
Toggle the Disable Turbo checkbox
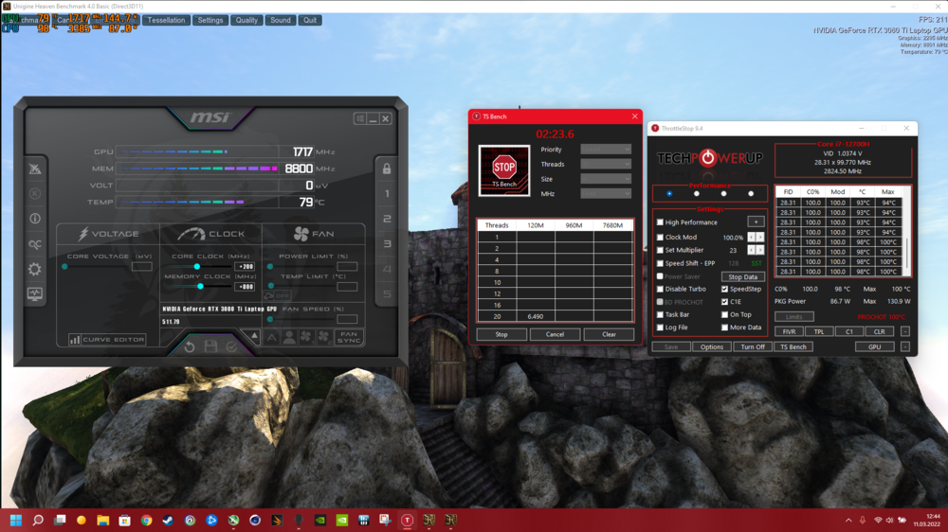(661, 289)
